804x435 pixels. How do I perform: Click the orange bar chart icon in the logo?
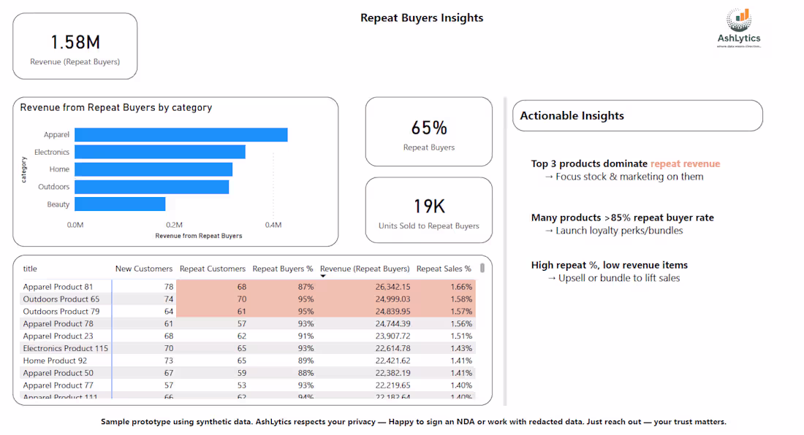[743, 16]
